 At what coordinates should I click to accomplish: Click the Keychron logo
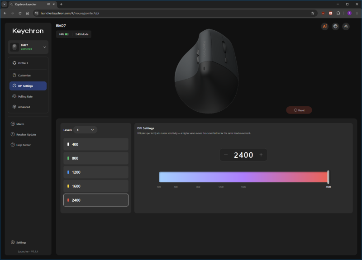click(28, 31)
